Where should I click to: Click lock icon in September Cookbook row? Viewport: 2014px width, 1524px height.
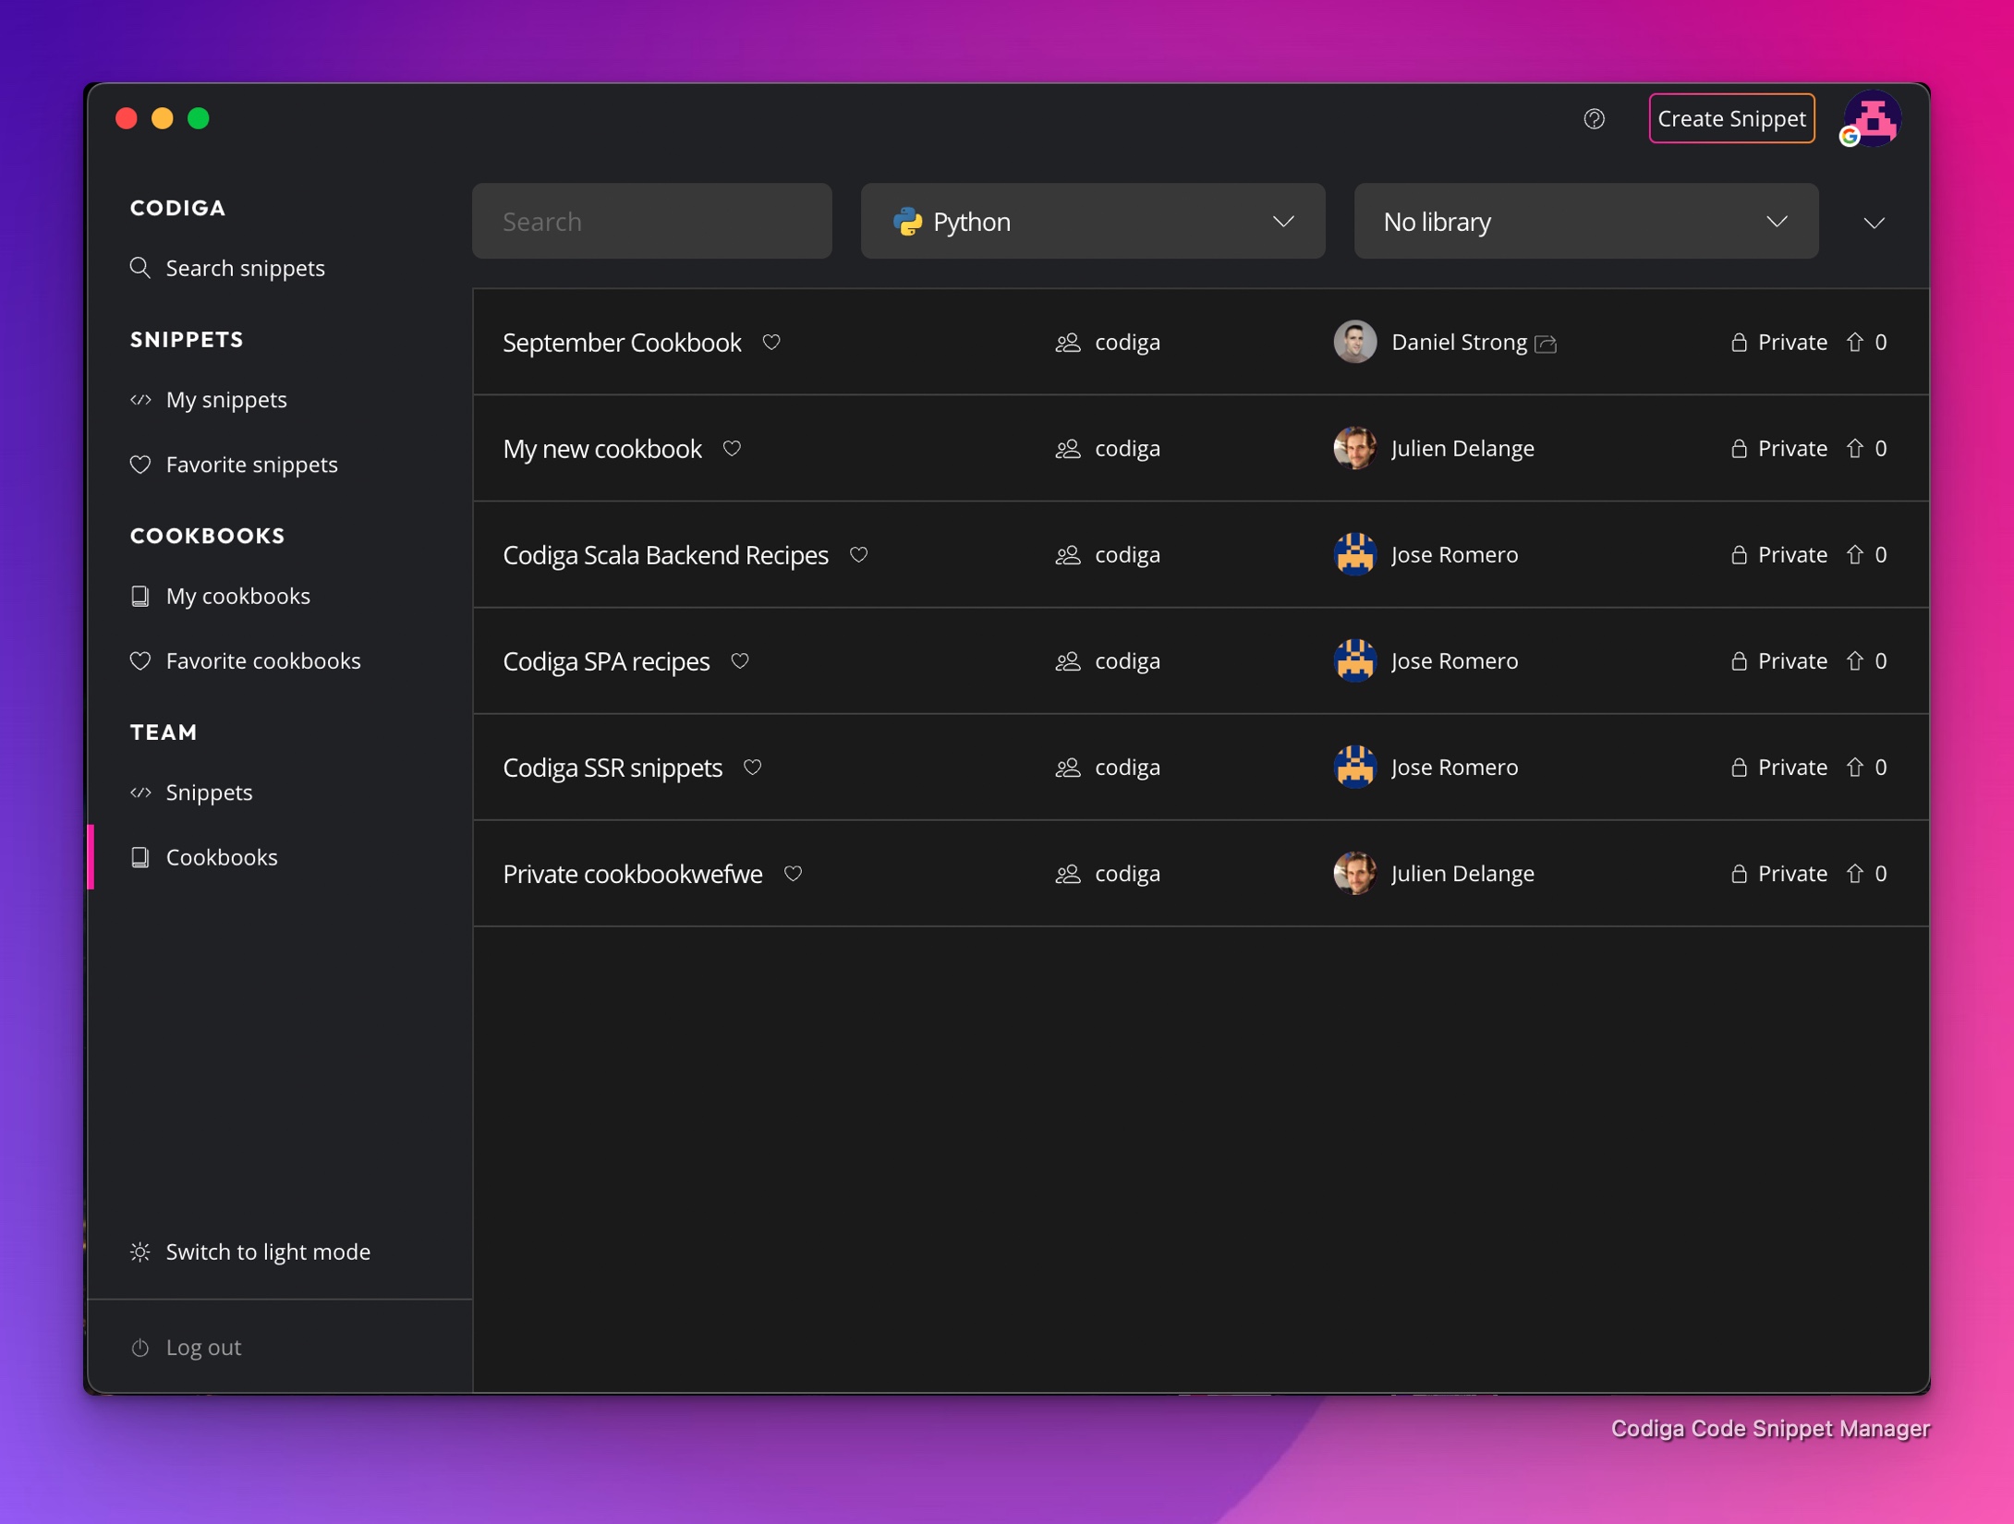tap(1739, 343)
